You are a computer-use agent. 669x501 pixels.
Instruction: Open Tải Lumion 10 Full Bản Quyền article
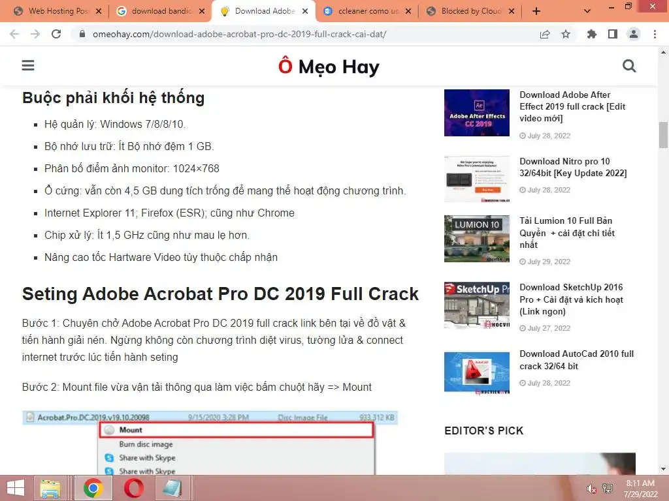567,233
